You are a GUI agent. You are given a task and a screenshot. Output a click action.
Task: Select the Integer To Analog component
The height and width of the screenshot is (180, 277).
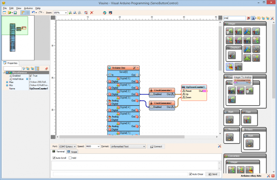(229, 67)
